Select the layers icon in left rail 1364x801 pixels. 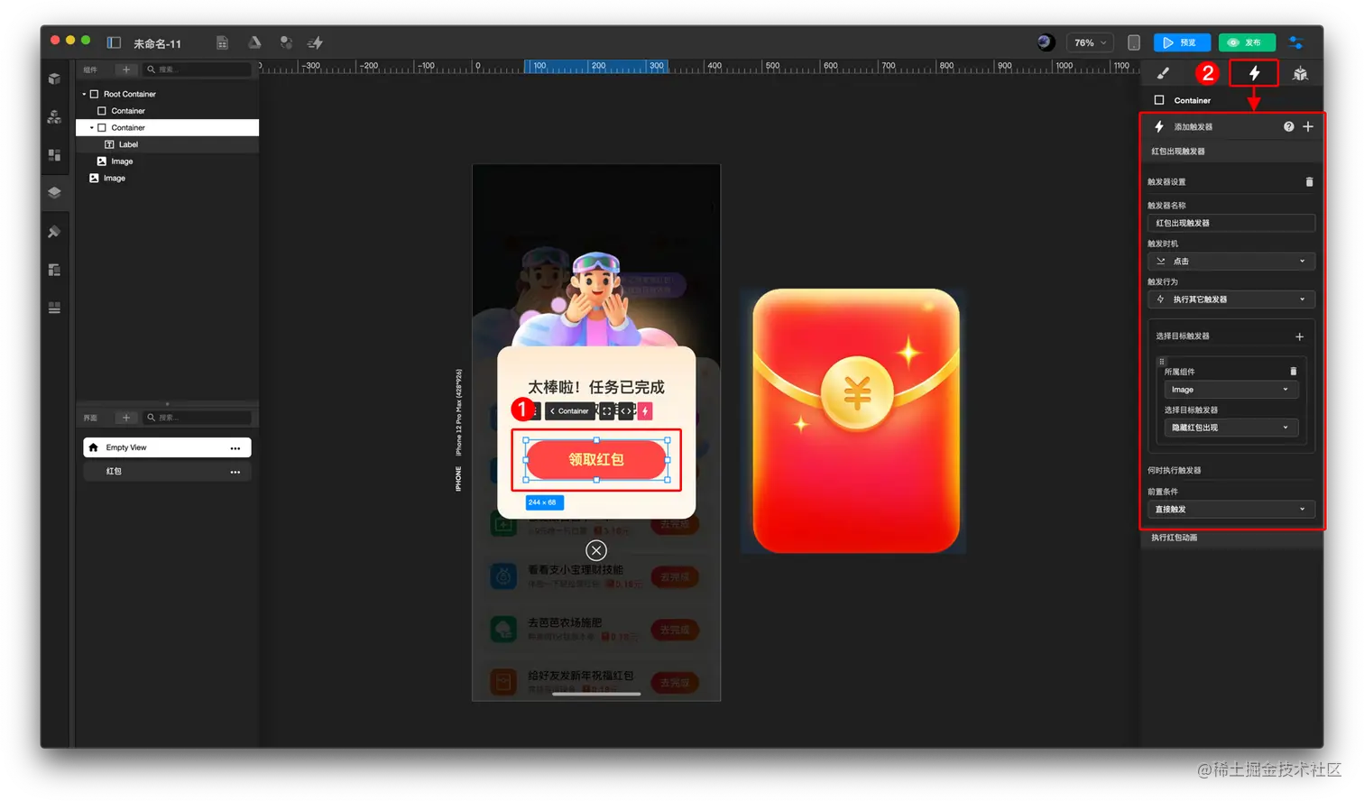pyautogui.click(x=54, y=192)
